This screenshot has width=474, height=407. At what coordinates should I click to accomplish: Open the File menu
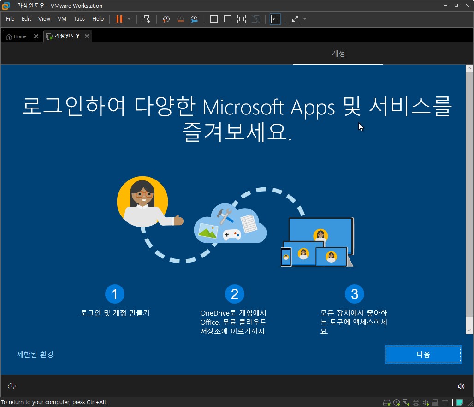[x=10, y=19]
